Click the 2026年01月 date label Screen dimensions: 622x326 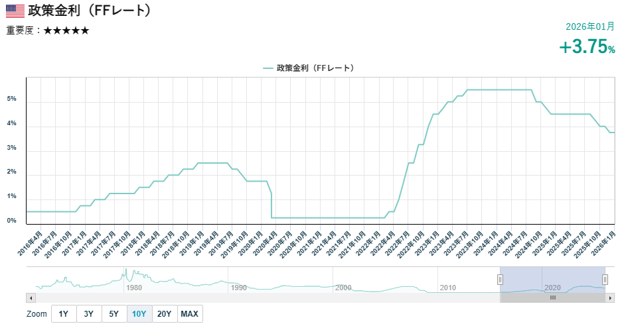tap(590, 27)
